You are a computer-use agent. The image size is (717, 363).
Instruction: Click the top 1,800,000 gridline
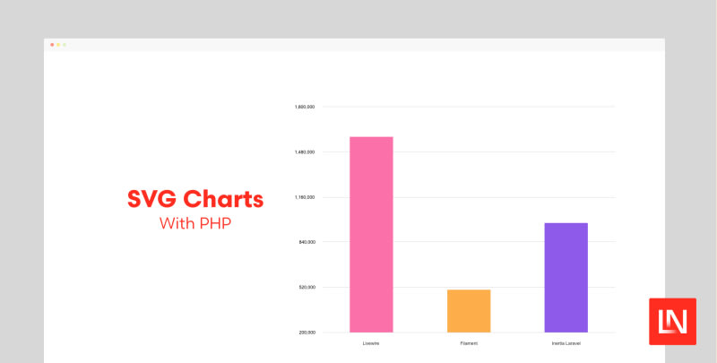coord(466,107)
